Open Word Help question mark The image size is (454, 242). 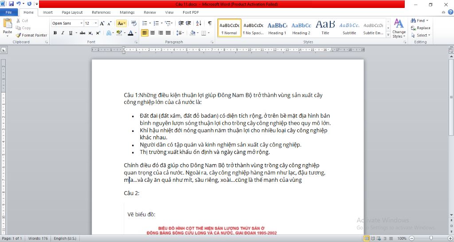point(450,12)
